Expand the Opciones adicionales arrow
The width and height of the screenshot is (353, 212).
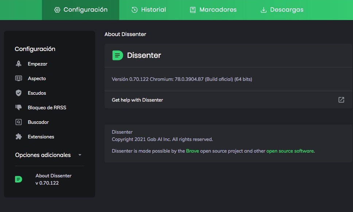coord(80,155)
